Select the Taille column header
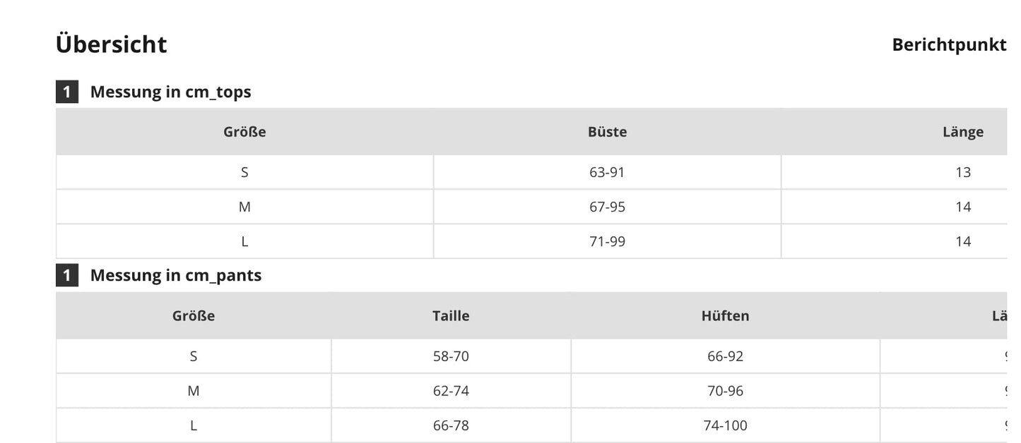The width and height of the screenshot is (1021, 443). point(451,315)
